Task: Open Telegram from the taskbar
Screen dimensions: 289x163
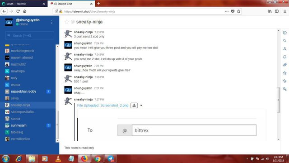Action: [111, 159]
